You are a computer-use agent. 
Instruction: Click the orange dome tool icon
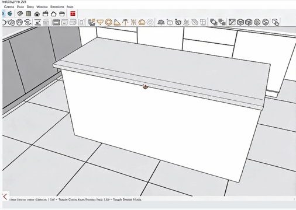(142, 22)
